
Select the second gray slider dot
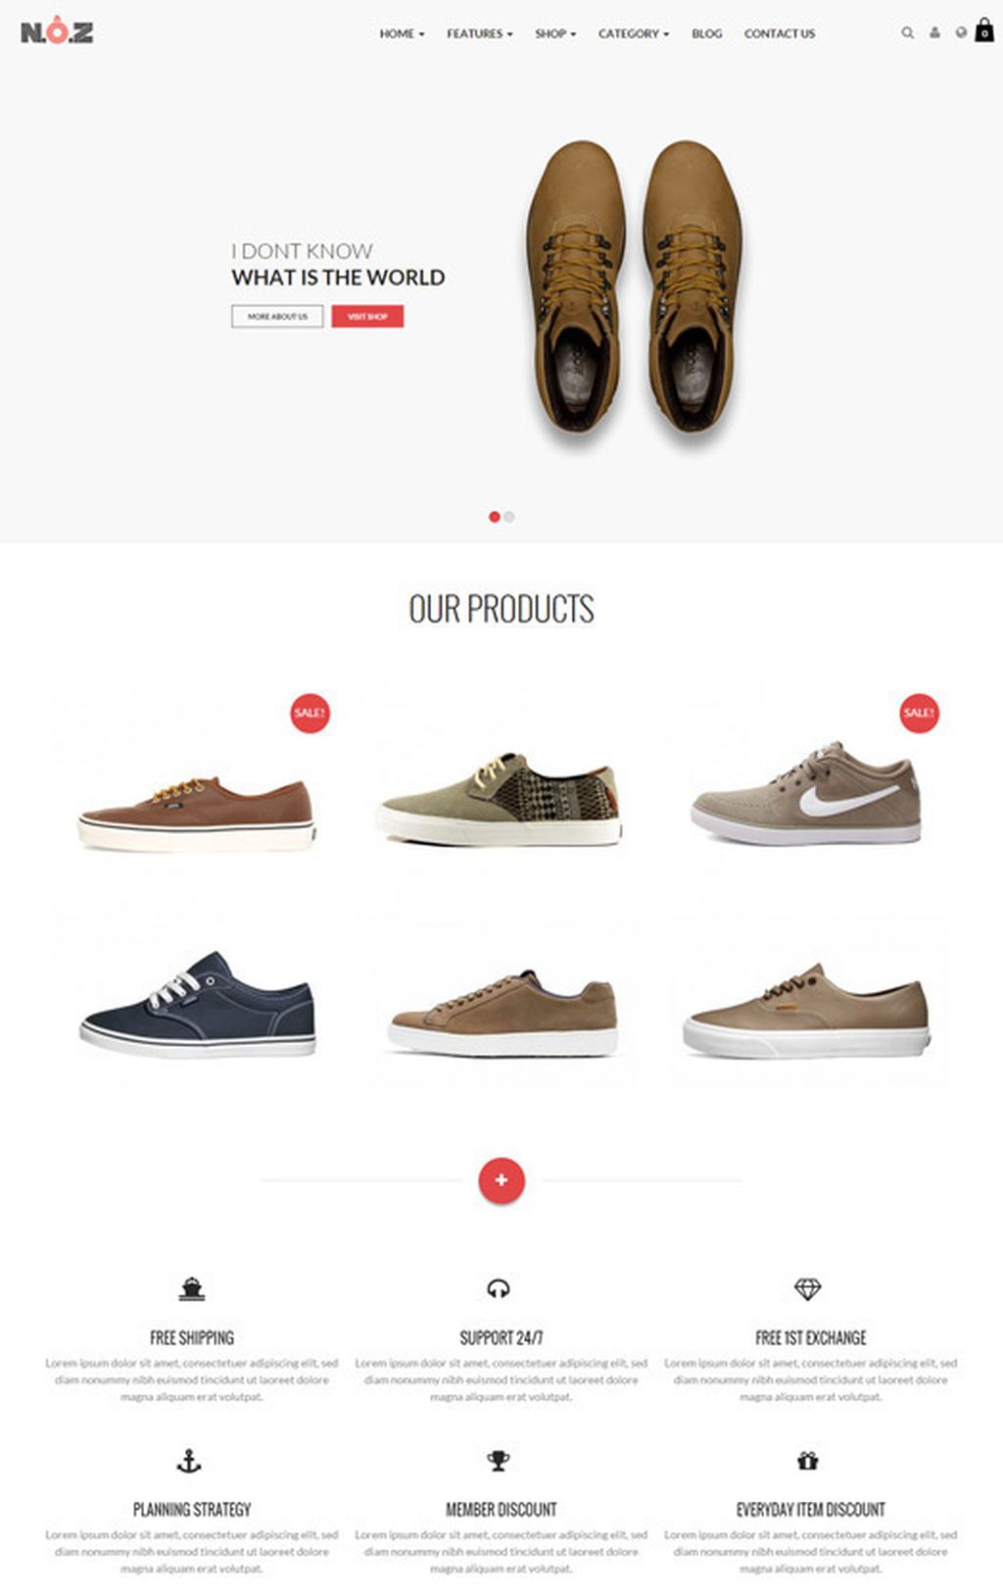coord(509,517)
